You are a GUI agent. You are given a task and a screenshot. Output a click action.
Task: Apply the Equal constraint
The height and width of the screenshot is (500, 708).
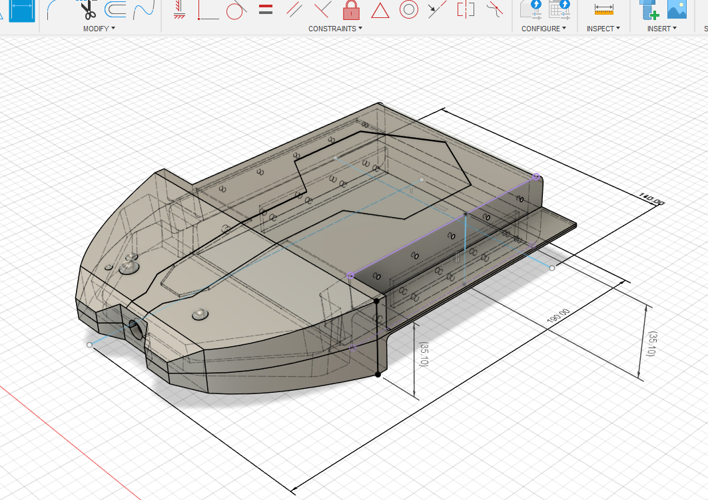(x=265, y=10)
